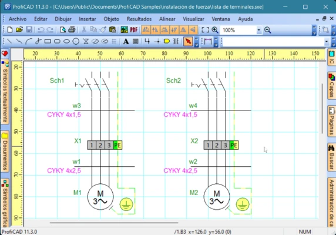Screen dimensions: 336x235
Task: Open the Editar menu
Action: coord(41,19)
